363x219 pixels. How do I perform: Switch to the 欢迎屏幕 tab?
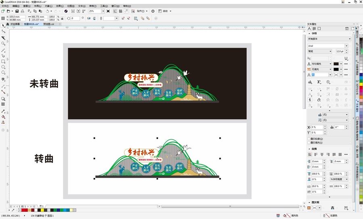[15, 24]
